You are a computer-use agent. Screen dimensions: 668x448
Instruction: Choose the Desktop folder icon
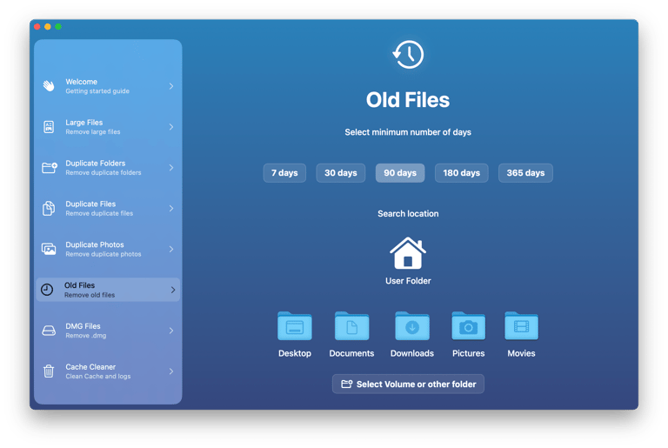[294, 326]
